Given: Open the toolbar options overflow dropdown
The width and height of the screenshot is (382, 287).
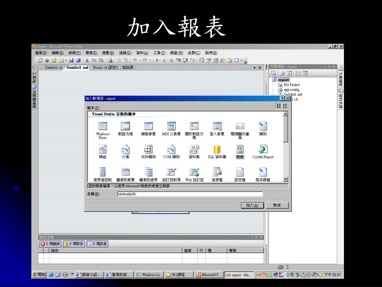Looking at the screenshot, I should point(245,61).
